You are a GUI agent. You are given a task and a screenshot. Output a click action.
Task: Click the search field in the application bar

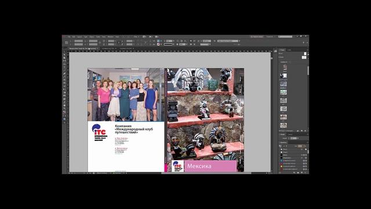click(285, 37)
